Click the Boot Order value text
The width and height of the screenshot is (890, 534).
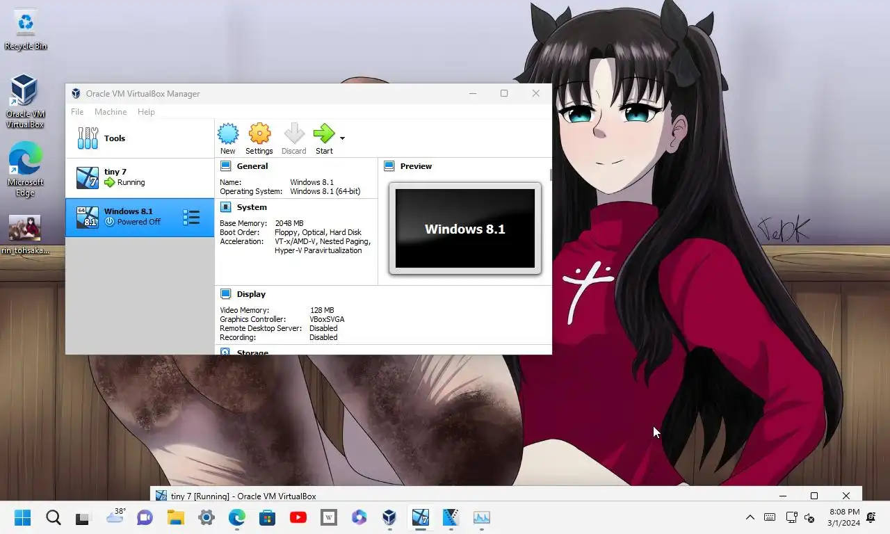point(318,232)
